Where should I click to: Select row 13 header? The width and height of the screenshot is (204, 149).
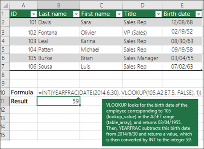tap(5, 118)
